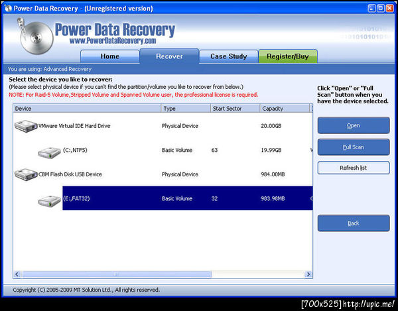The height and width of the screenshot is (311, 398).
Task: Click Basic Volume type for E: row
Action: coord(177,198)
